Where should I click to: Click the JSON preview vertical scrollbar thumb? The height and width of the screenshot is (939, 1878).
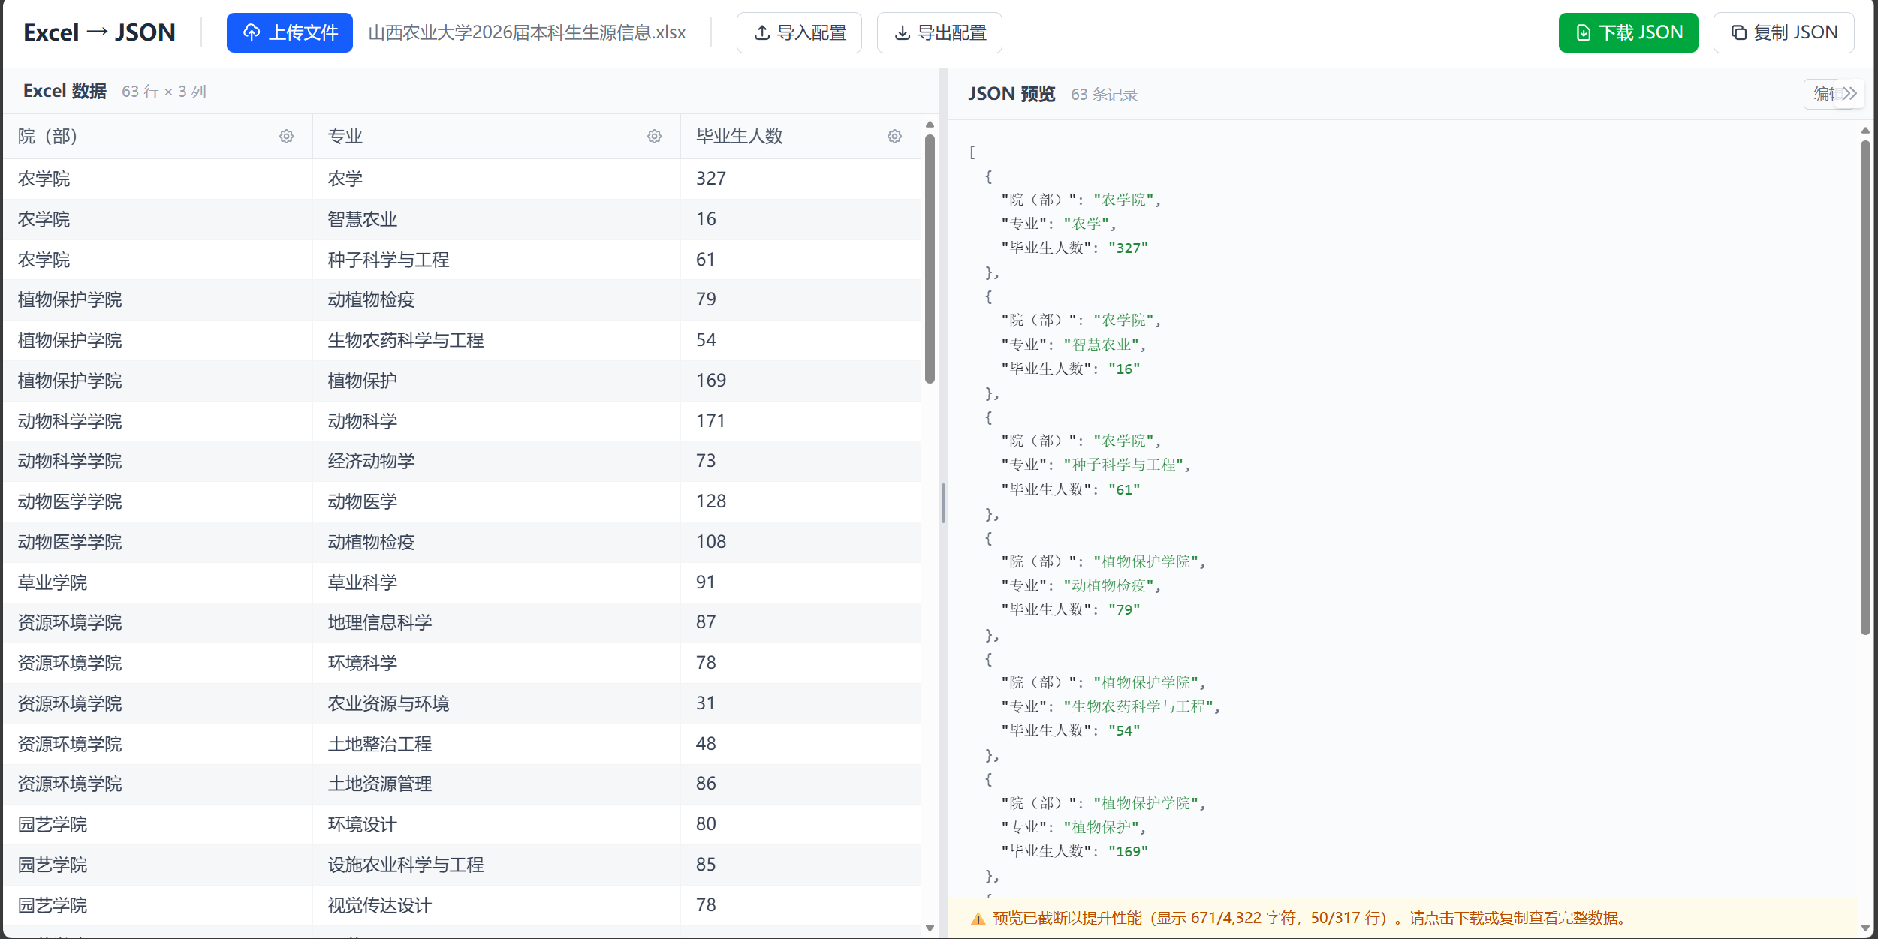[1865, 388]
